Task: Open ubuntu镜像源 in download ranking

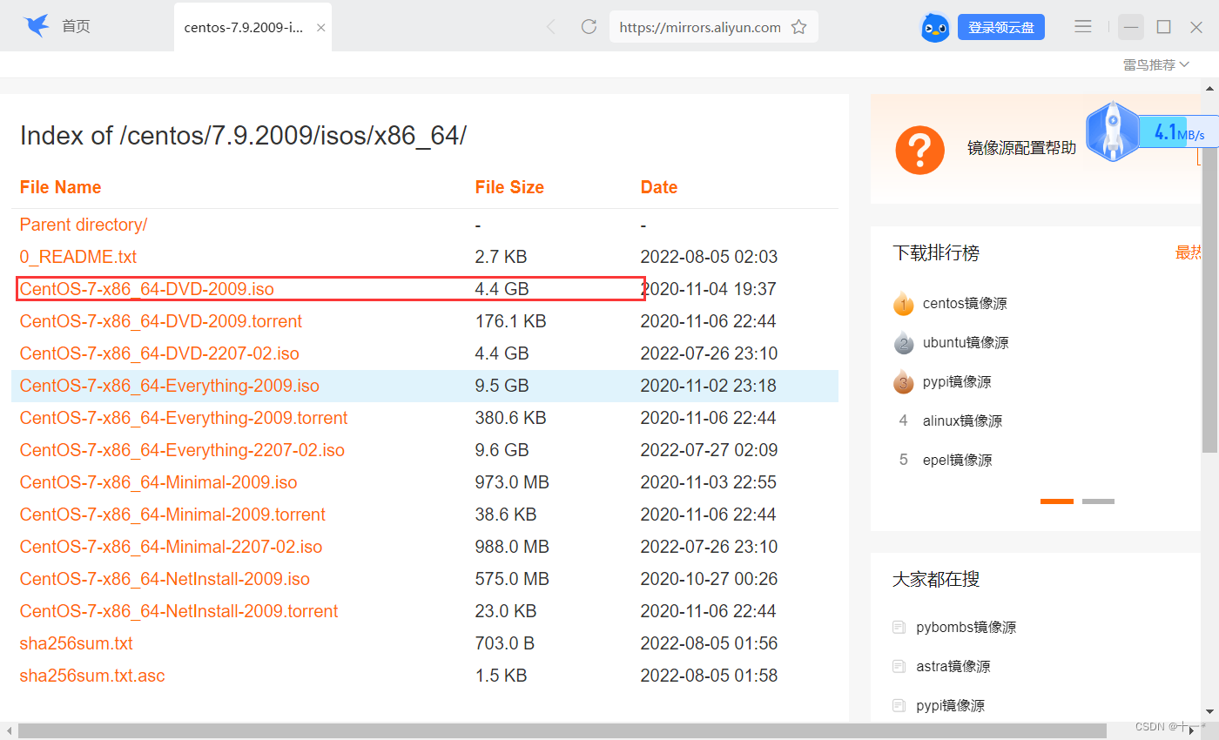Action: [x=966, y=343]
